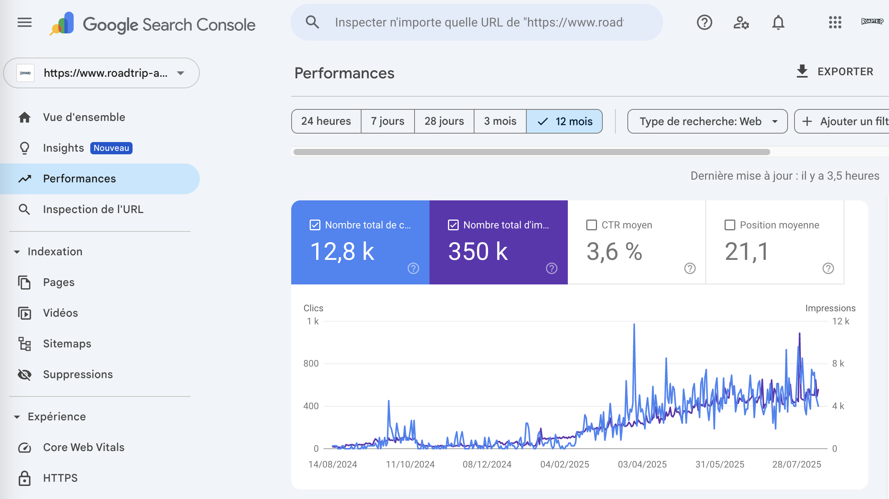Click the Nouveau badge next to Insights

pyautogui.click(x=111, y=148)
